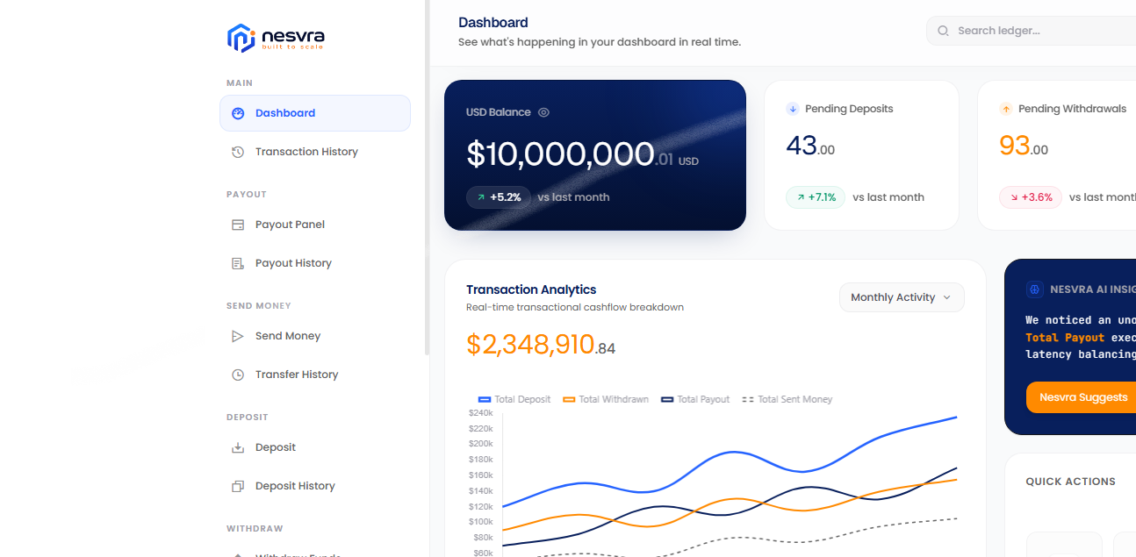Open the Monthly Activity dropdown

tap(902, 297)
